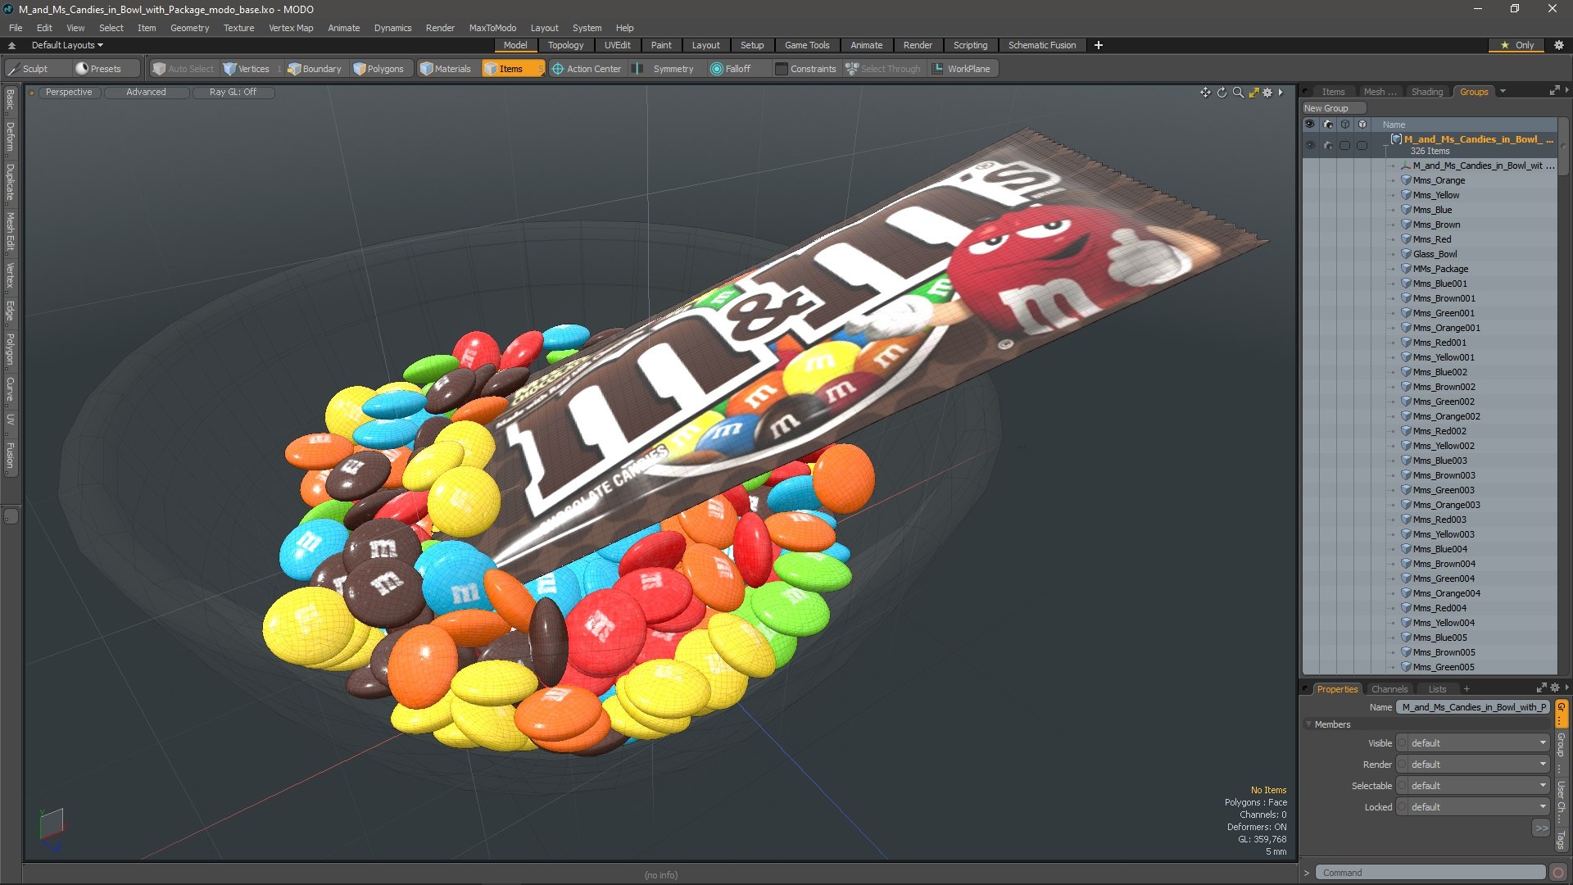Image resolution: width=1573 pixels, height=885 pixels.
Task: Toggle render camera of M_and_Ms_Candies group
Action: 1328,145
